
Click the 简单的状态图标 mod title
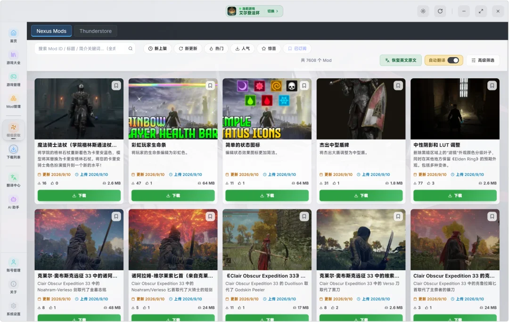pos(243,145)
